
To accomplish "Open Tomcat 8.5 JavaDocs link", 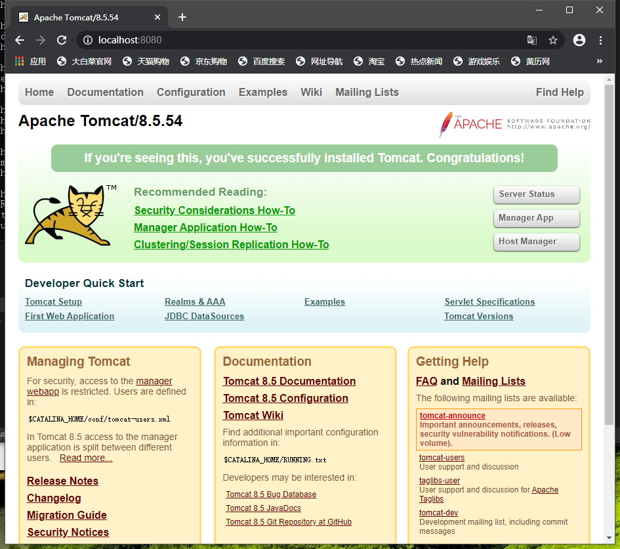I will click(x=263, y=508).
